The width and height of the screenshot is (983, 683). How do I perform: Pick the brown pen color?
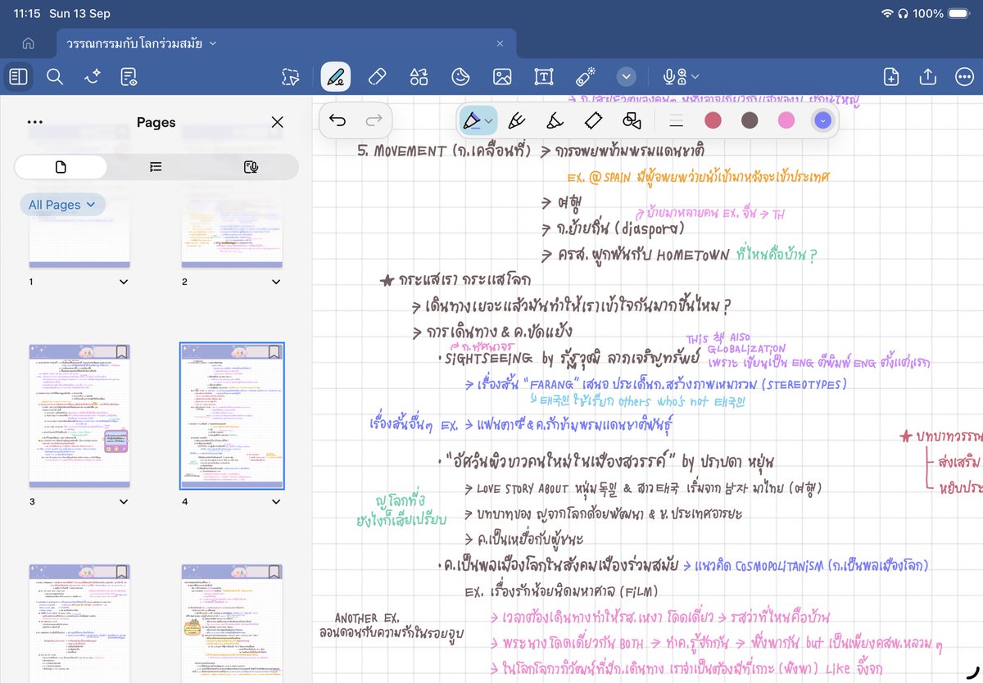point(750,121)
